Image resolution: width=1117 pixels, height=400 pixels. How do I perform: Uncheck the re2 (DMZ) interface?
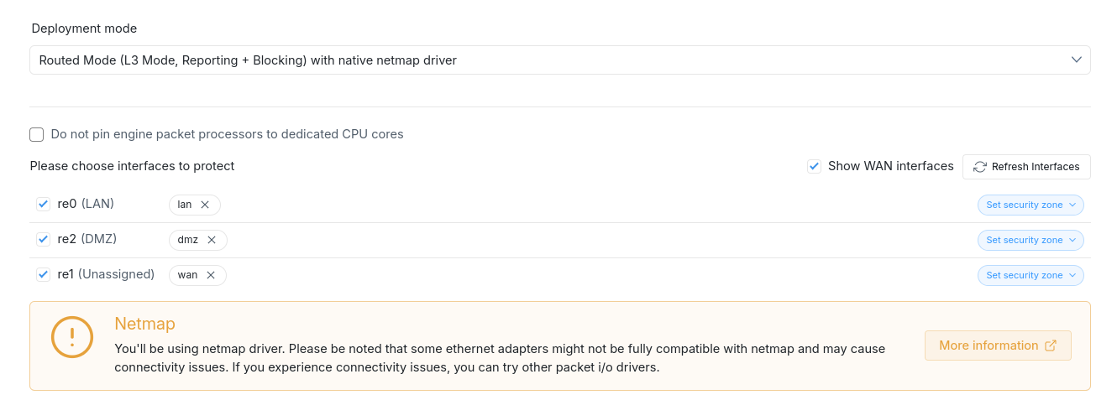(x=44, y=239)
